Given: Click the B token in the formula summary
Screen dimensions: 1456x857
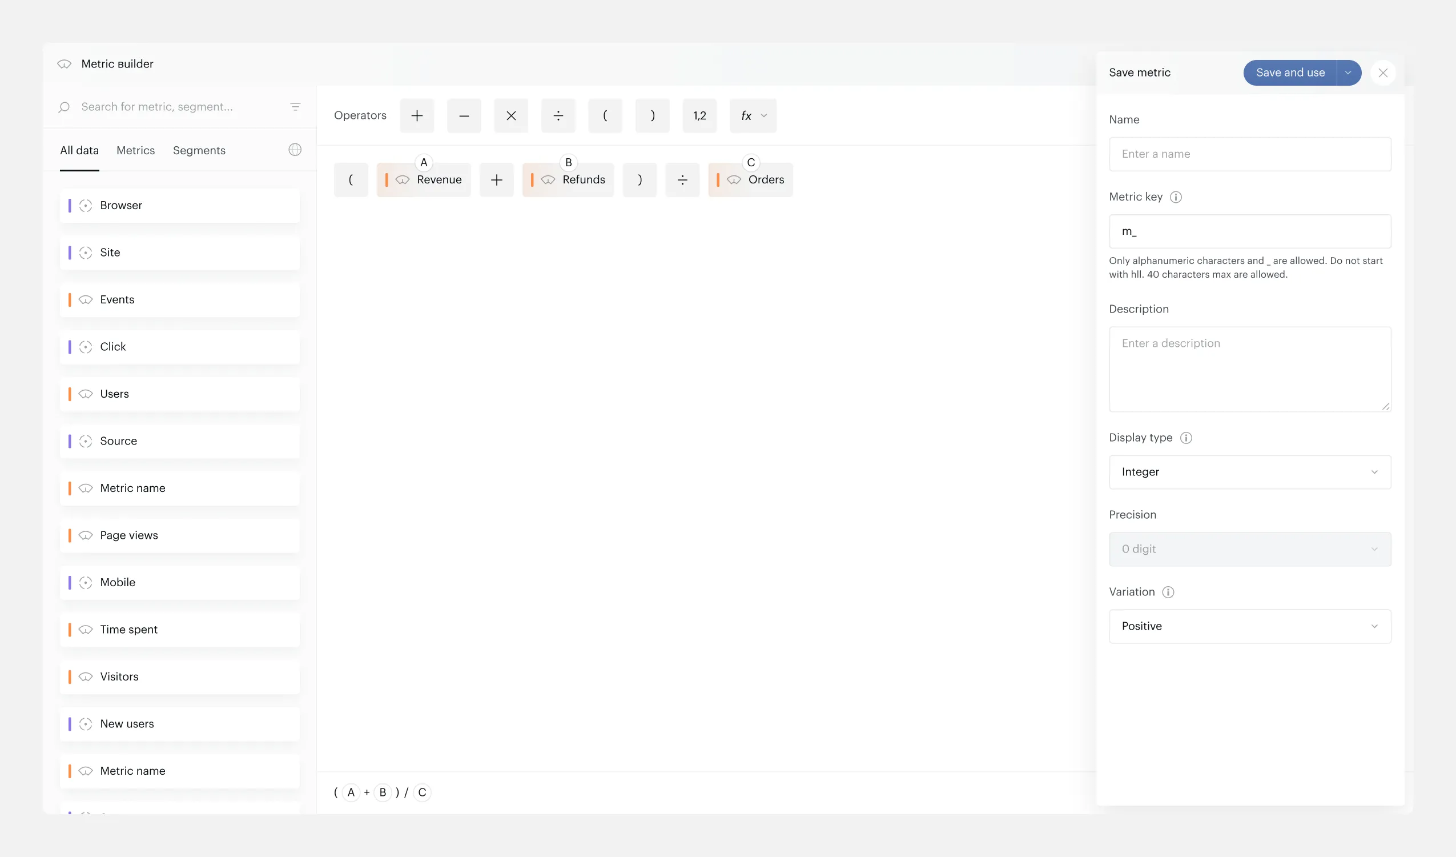Looking at the screenshot, I should tap(383, 793).
